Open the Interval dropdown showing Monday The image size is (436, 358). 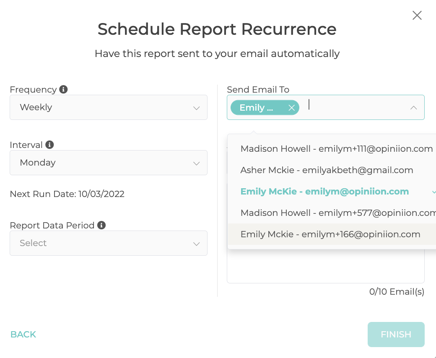click(x=109, y=163)
